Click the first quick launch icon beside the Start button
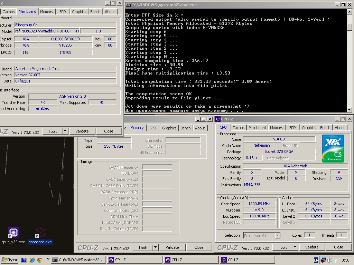 24,260
